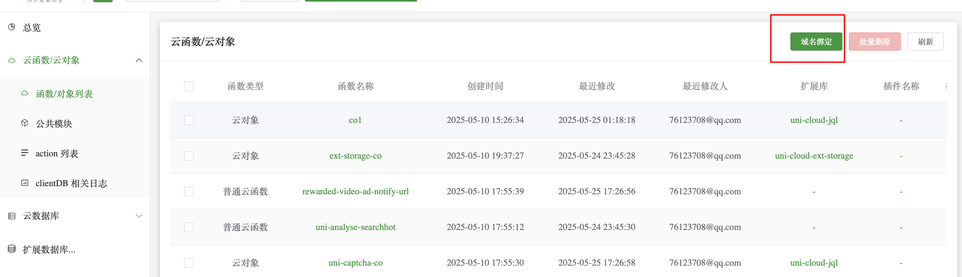Screen dimensions: 962x277
Task: Click the list icon beside action 列表
Action: [25, 153]
